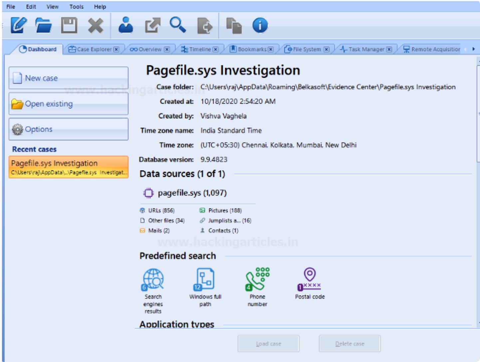Screen dimensions: 480x362
Task: Switch to Timeline tab
Action: coord(196,49)
